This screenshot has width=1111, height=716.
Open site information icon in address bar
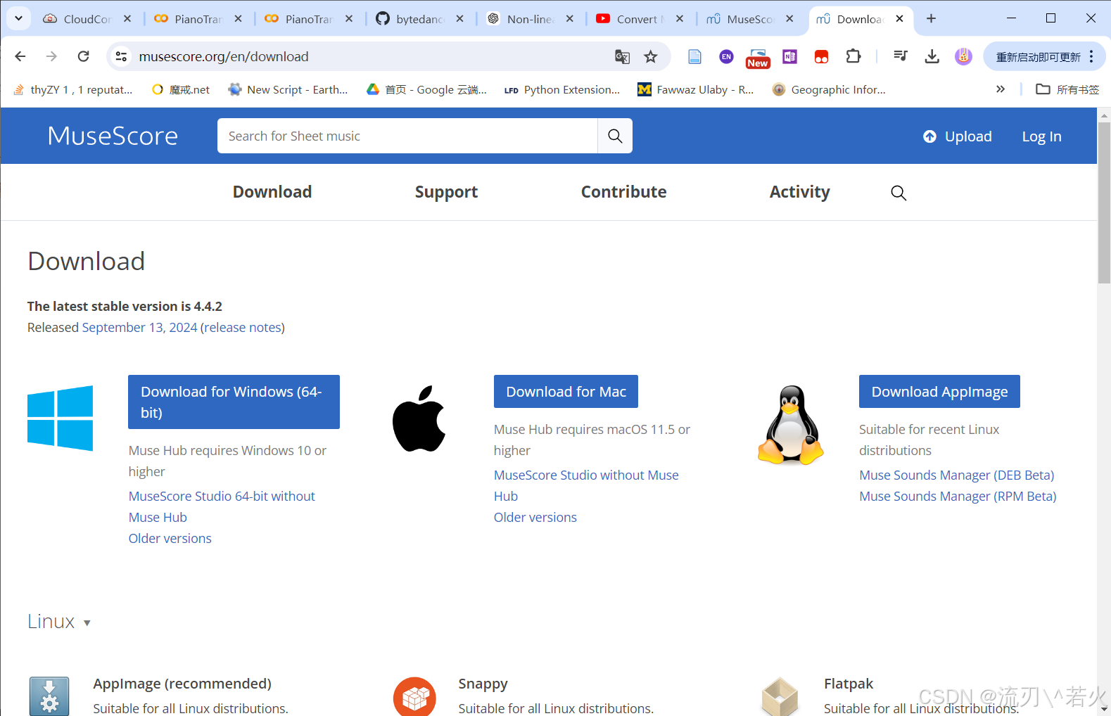(121, 56)
